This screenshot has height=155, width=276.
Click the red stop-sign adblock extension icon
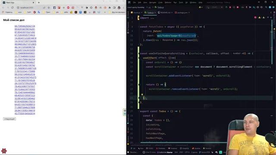(68, 8)
